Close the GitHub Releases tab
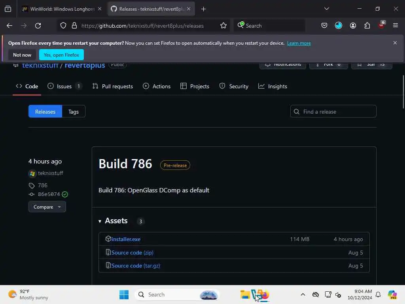405x304 pixels. (x=189, y=9)
